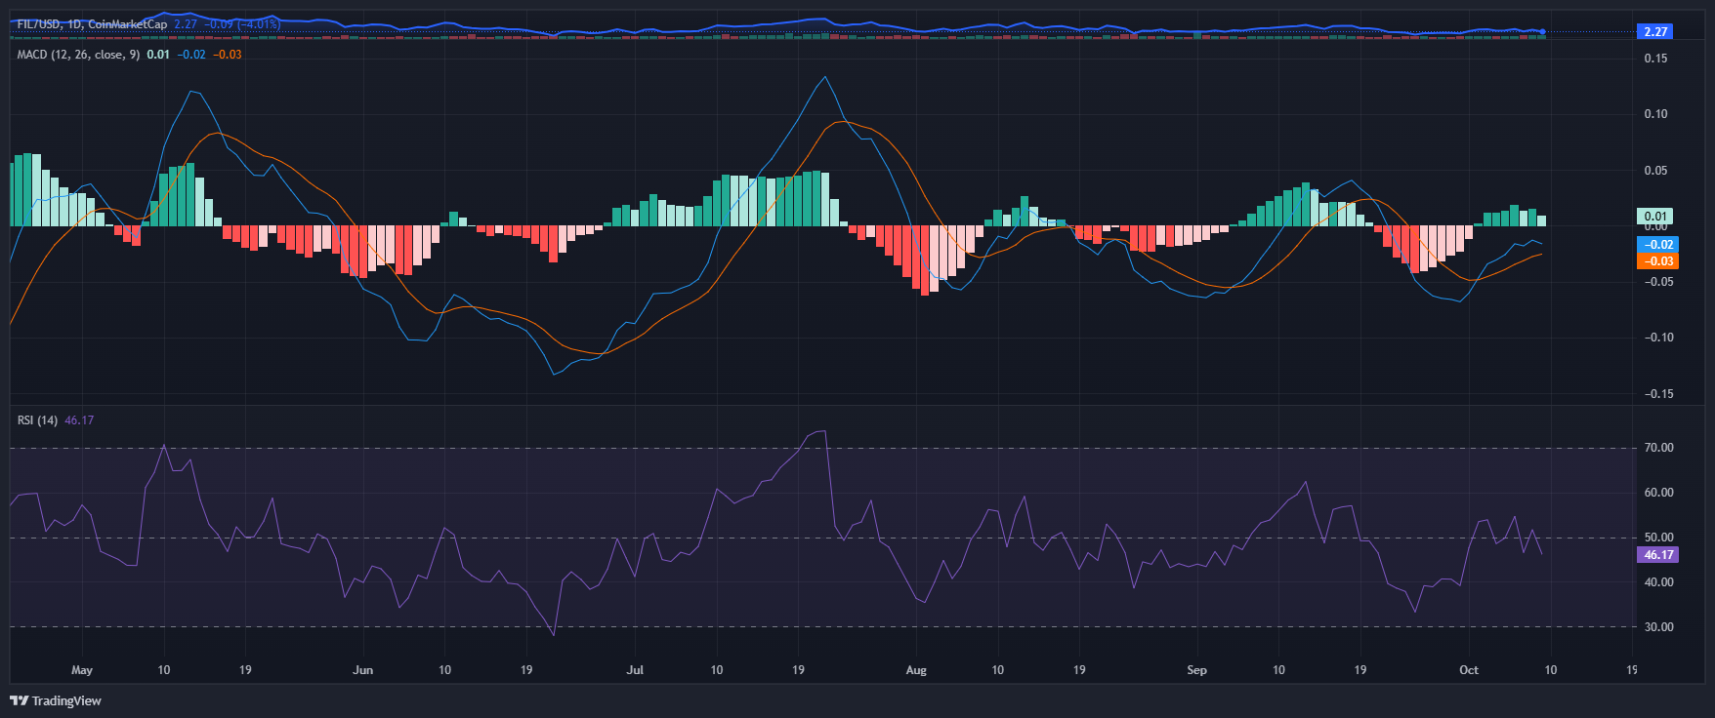
Task: Click the 0.15 value on the MACD scale
Action: [x=1655, y=59]
